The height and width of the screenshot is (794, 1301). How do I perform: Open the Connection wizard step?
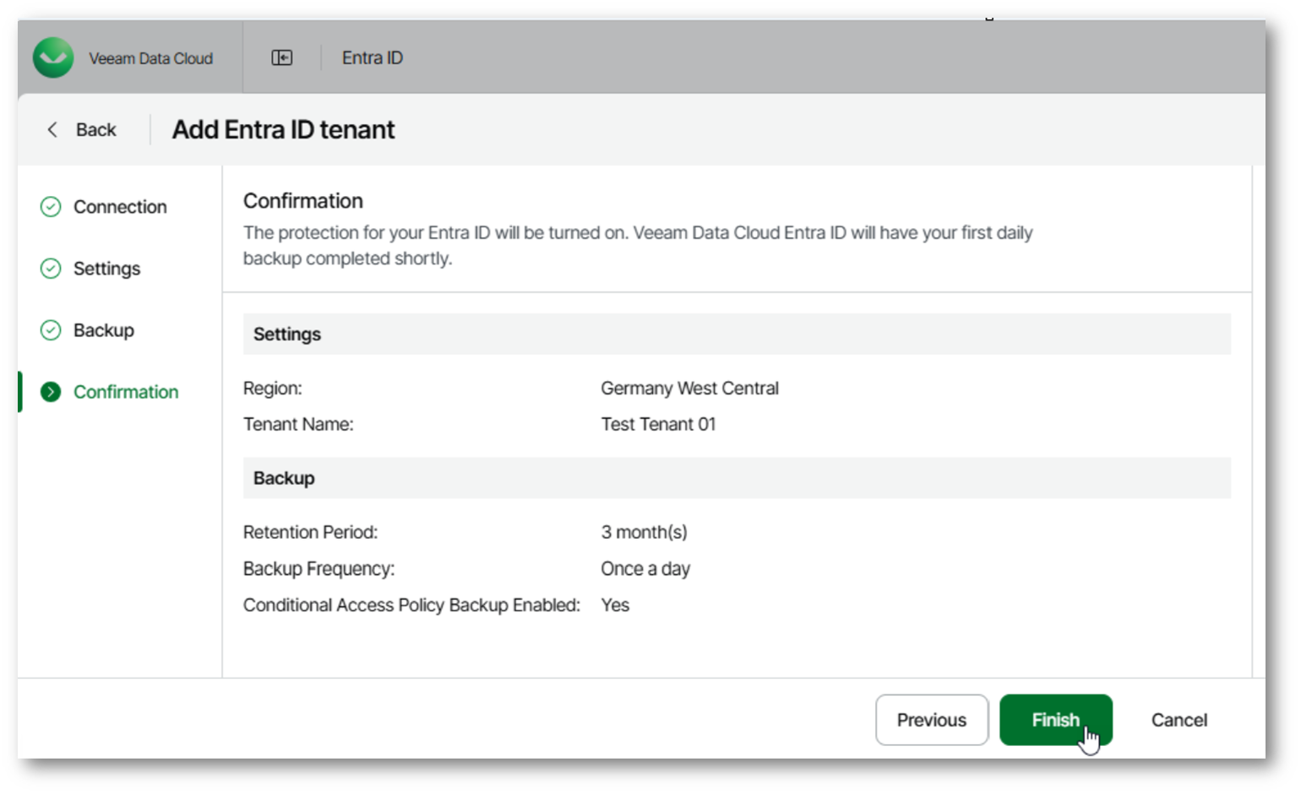(x=120, y=207)
